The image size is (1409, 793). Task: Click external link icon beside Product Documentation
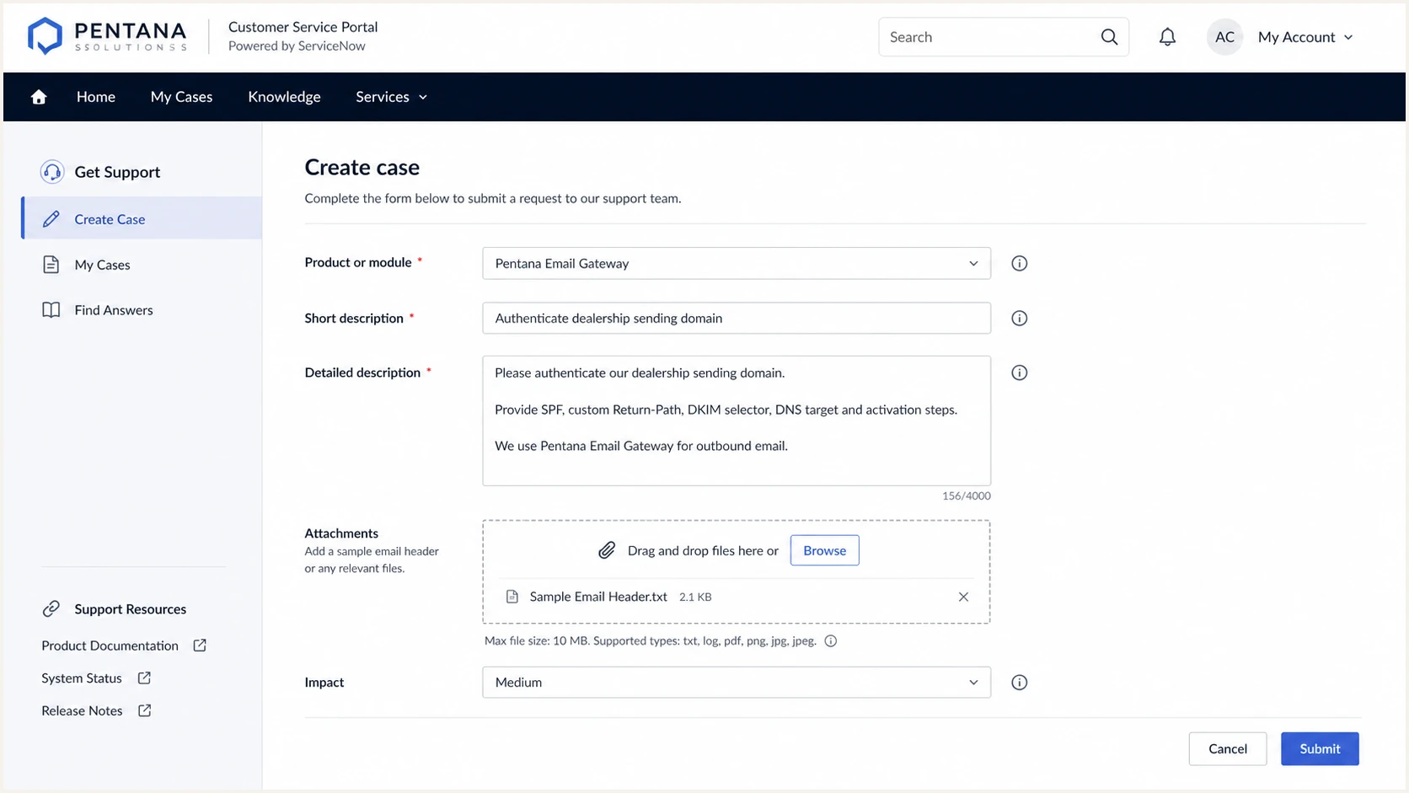coord(200,646)
